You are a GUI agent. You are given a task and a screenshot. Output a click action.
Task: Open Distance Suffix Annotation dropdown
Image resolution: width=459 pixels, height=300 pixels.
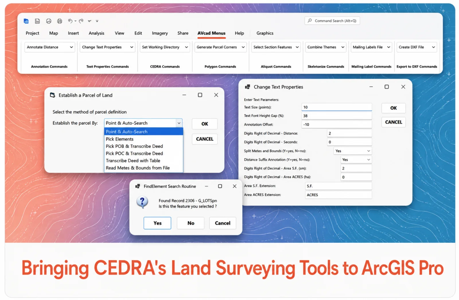356,160
